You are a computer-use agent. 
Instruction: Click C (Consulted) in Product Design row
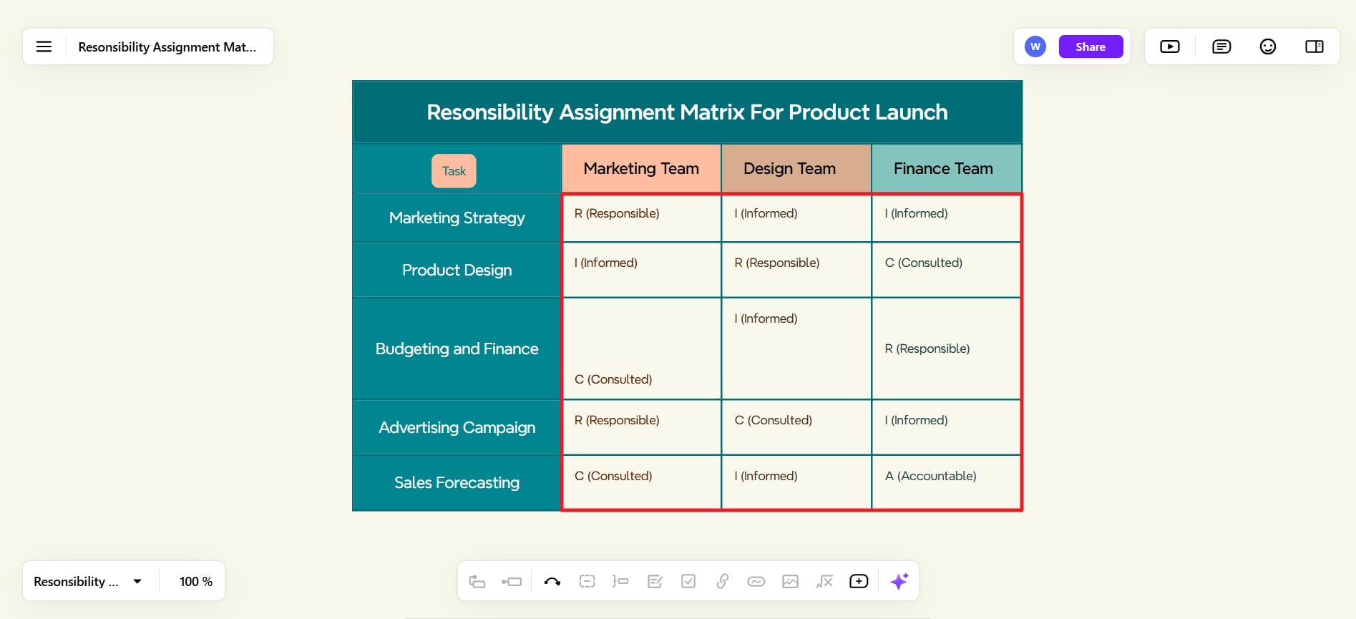tap(923, 263)
